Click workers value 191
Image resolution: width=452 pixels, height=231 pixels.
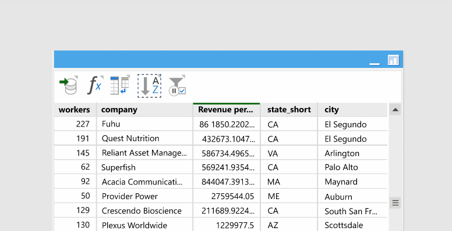(83, 138)
